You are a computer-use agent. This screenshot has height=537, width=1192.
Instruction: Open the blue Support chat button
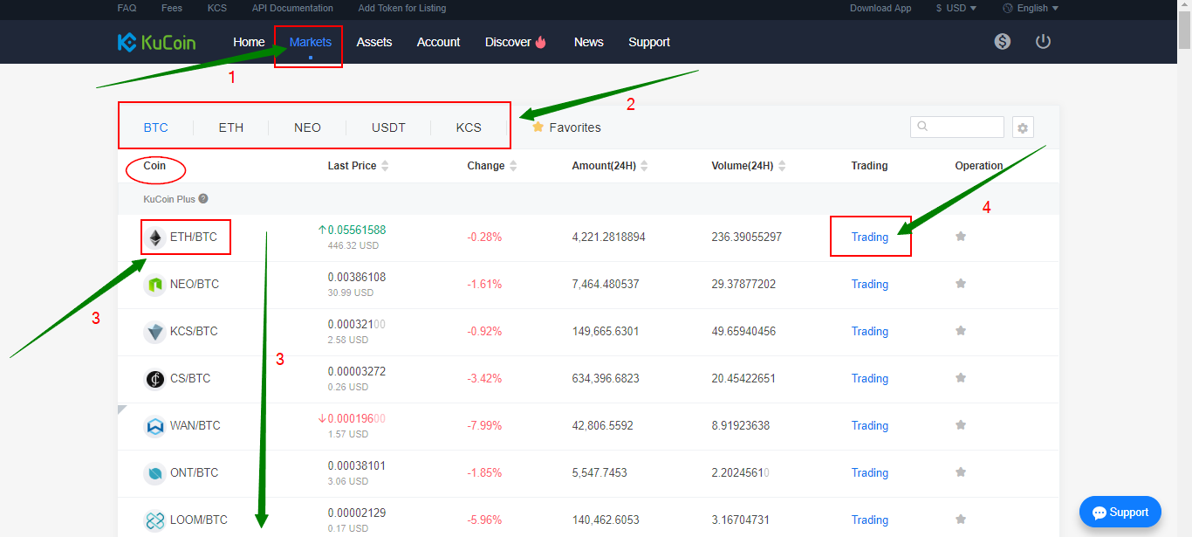coord(1120,512)
